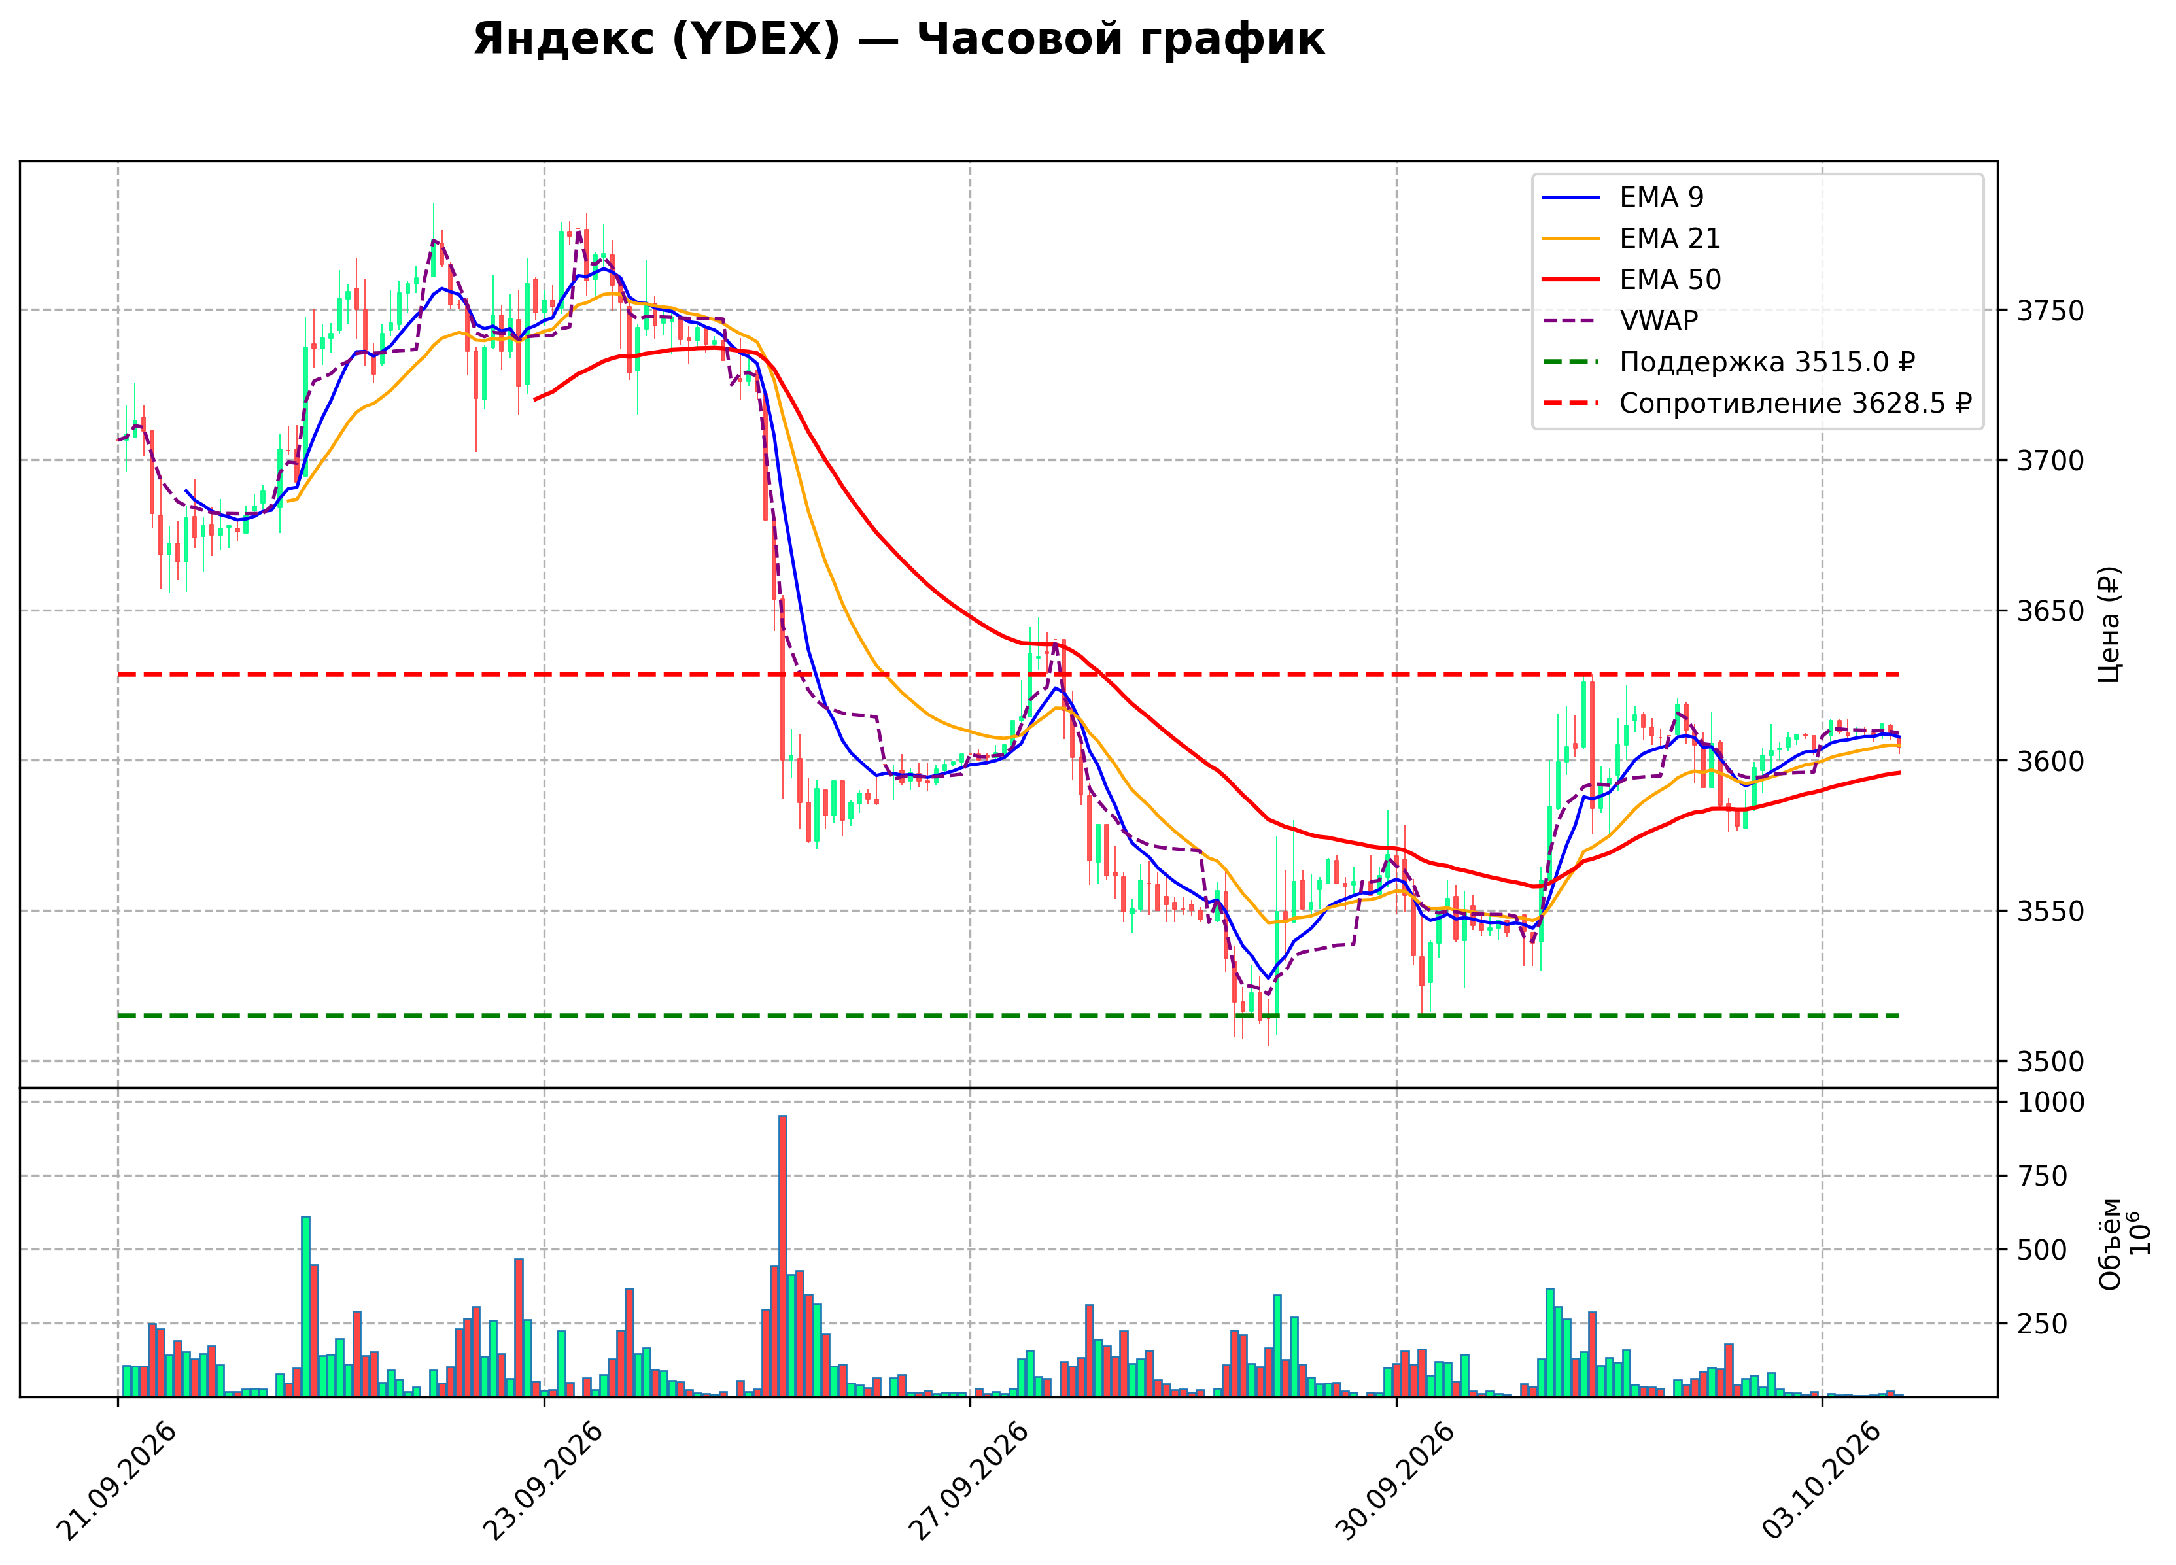Click price axis label 3600

pos(2050,761)
